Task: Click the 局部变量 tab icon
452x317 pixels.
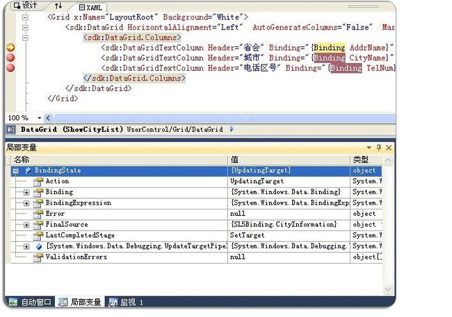Action: tap(63, 302)
